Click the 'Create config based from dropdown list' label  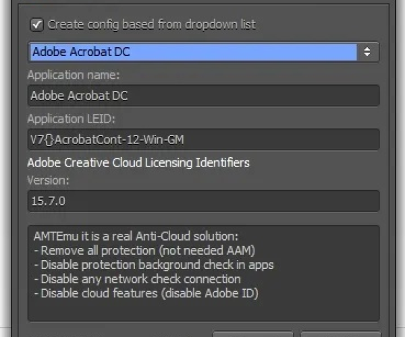tap(152, 24)
